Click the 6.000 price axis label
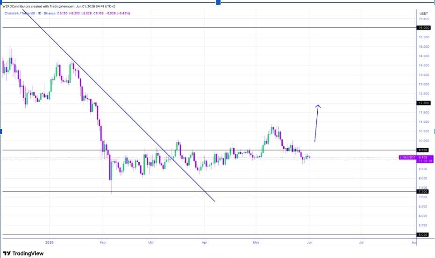The width and height of the screenshot is (435, 258). click(423, 216)
